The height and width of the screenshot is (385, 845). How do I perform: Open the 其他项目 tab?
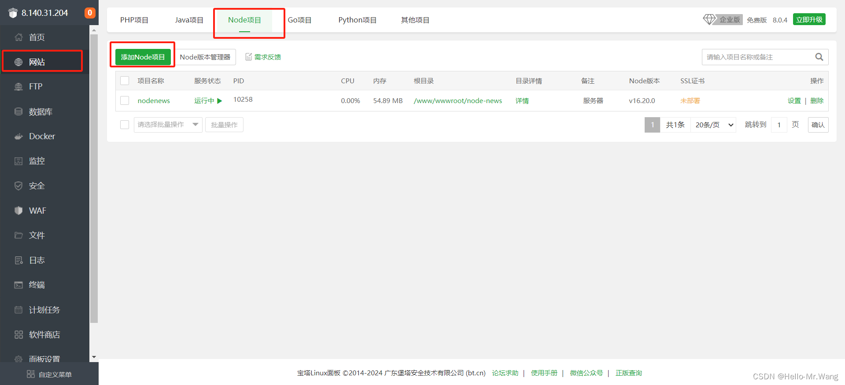pyautogui.click(x=415, y=20)
